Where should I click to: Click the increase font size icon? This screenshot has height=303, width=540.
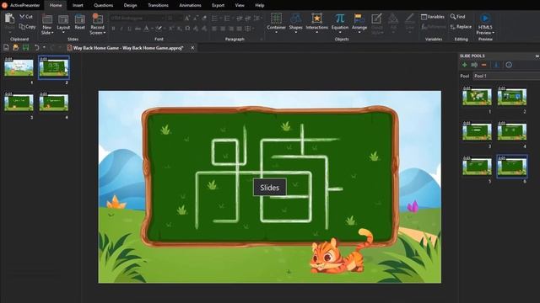pyautogui.click(x=187, y=19)
